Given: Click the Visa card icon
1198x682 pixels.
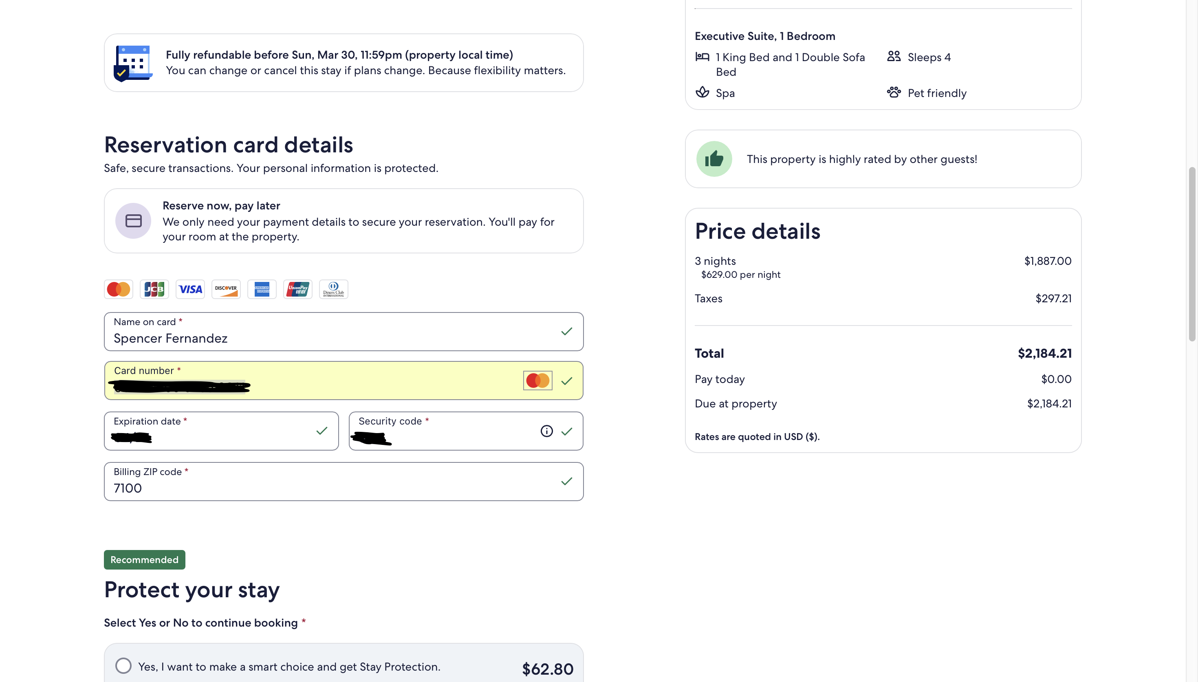Looking at the screenshot, I should 190,289.
